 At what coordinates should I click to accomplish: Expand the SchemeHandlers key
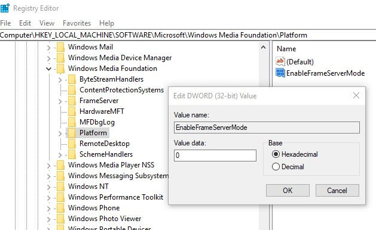[60, 155]
